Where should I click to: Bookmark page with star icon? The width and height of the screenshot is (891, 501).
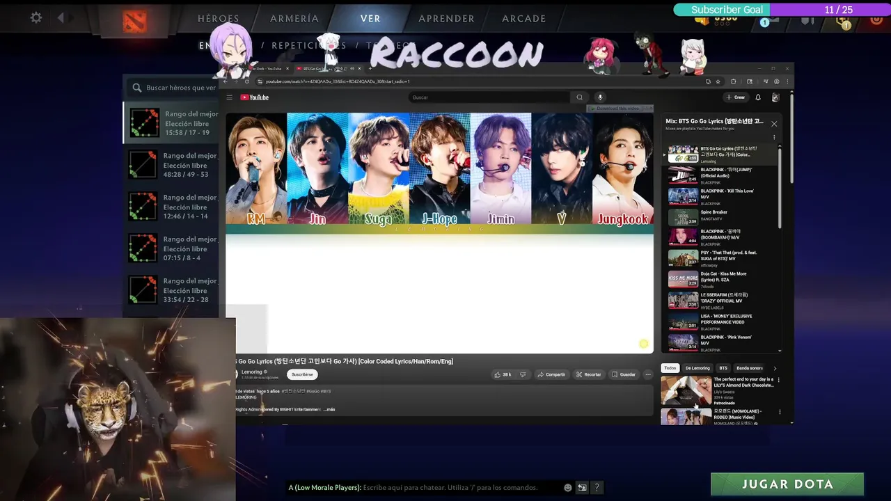tap(718, 81)
